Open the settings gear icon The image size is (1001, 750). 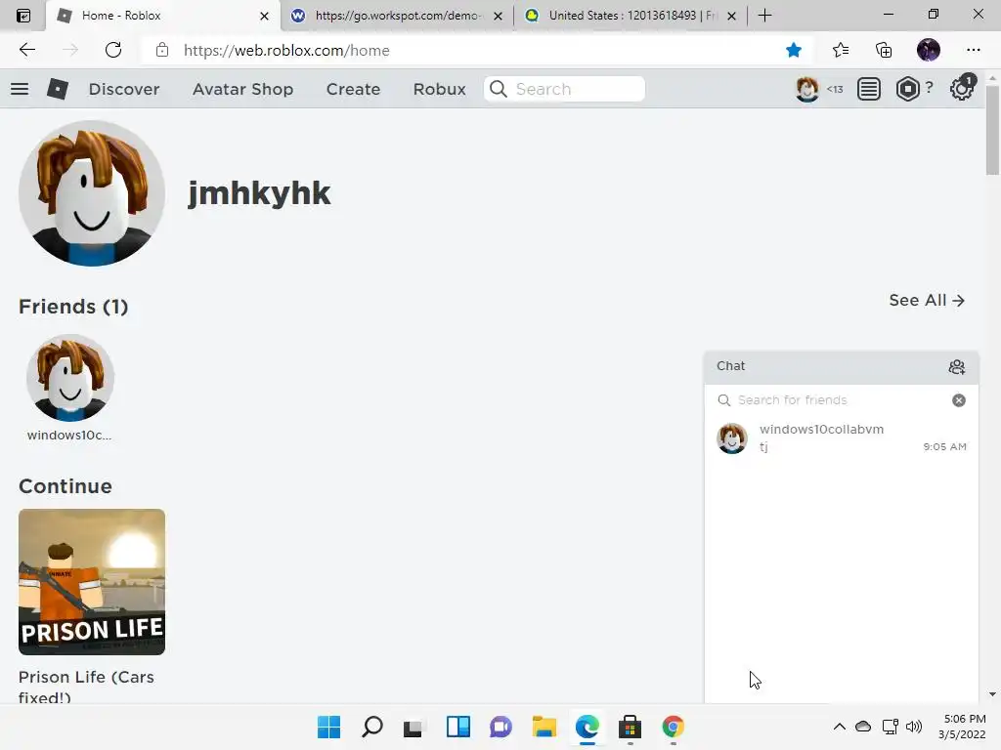coord(962,89)
